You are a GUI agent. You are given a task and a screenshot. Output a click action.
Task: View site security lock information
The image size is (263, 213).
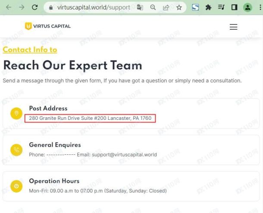pos(51,7)
